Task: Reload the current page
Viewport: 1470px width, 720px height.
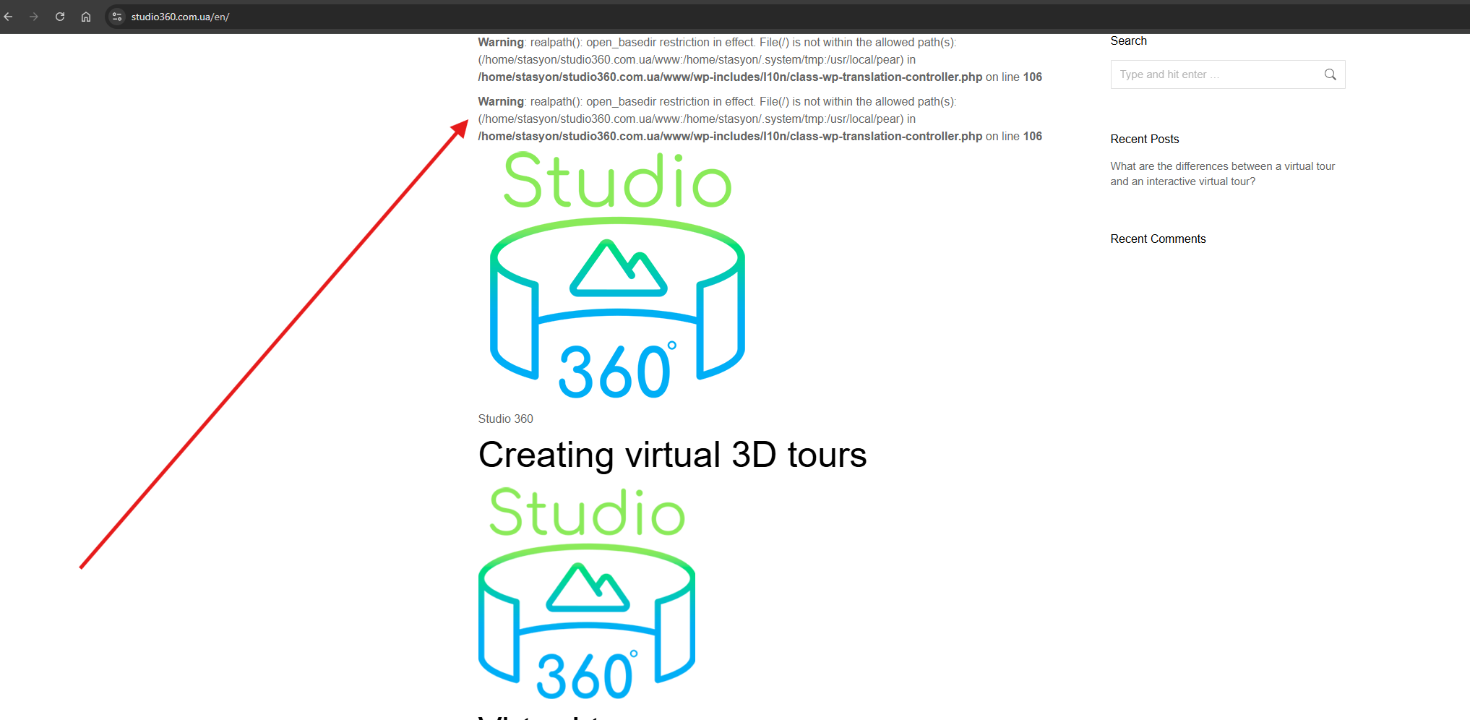Action: coord(60,17)
